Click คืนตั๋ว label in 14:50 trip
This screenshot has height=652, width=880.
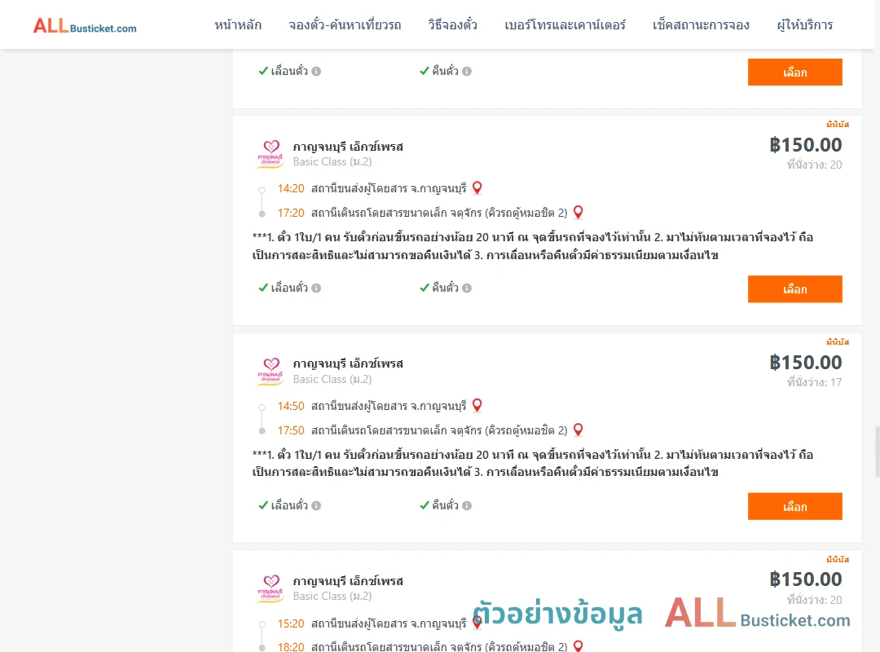[445, 505]
